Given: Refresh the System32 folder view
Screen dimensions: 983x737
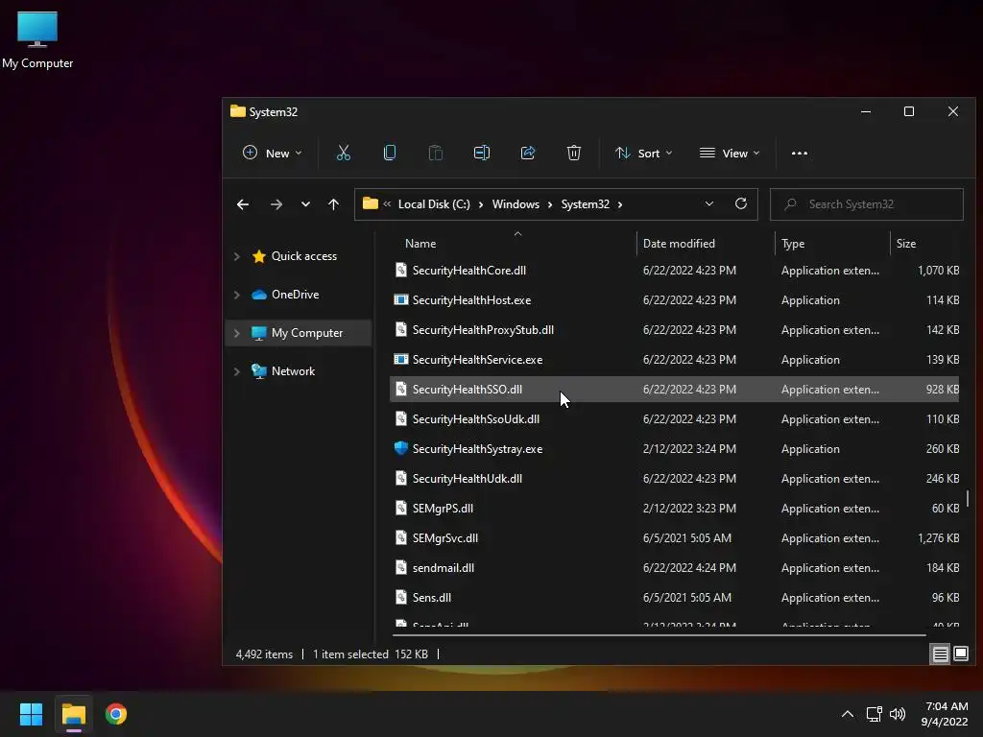Looking at the screenshot, I should point(740,203).
